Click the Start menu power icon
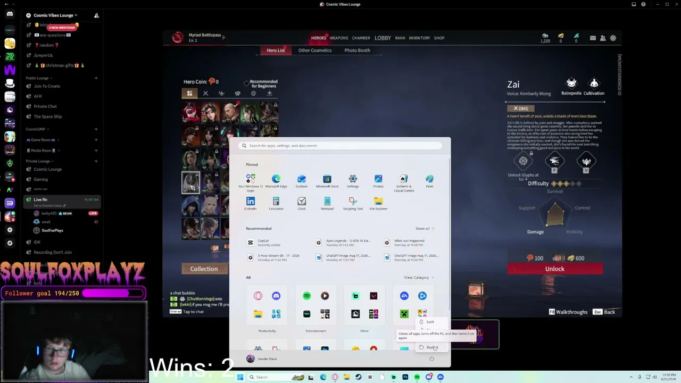Screen dimensions: 681x383 [x=431, y=359]
